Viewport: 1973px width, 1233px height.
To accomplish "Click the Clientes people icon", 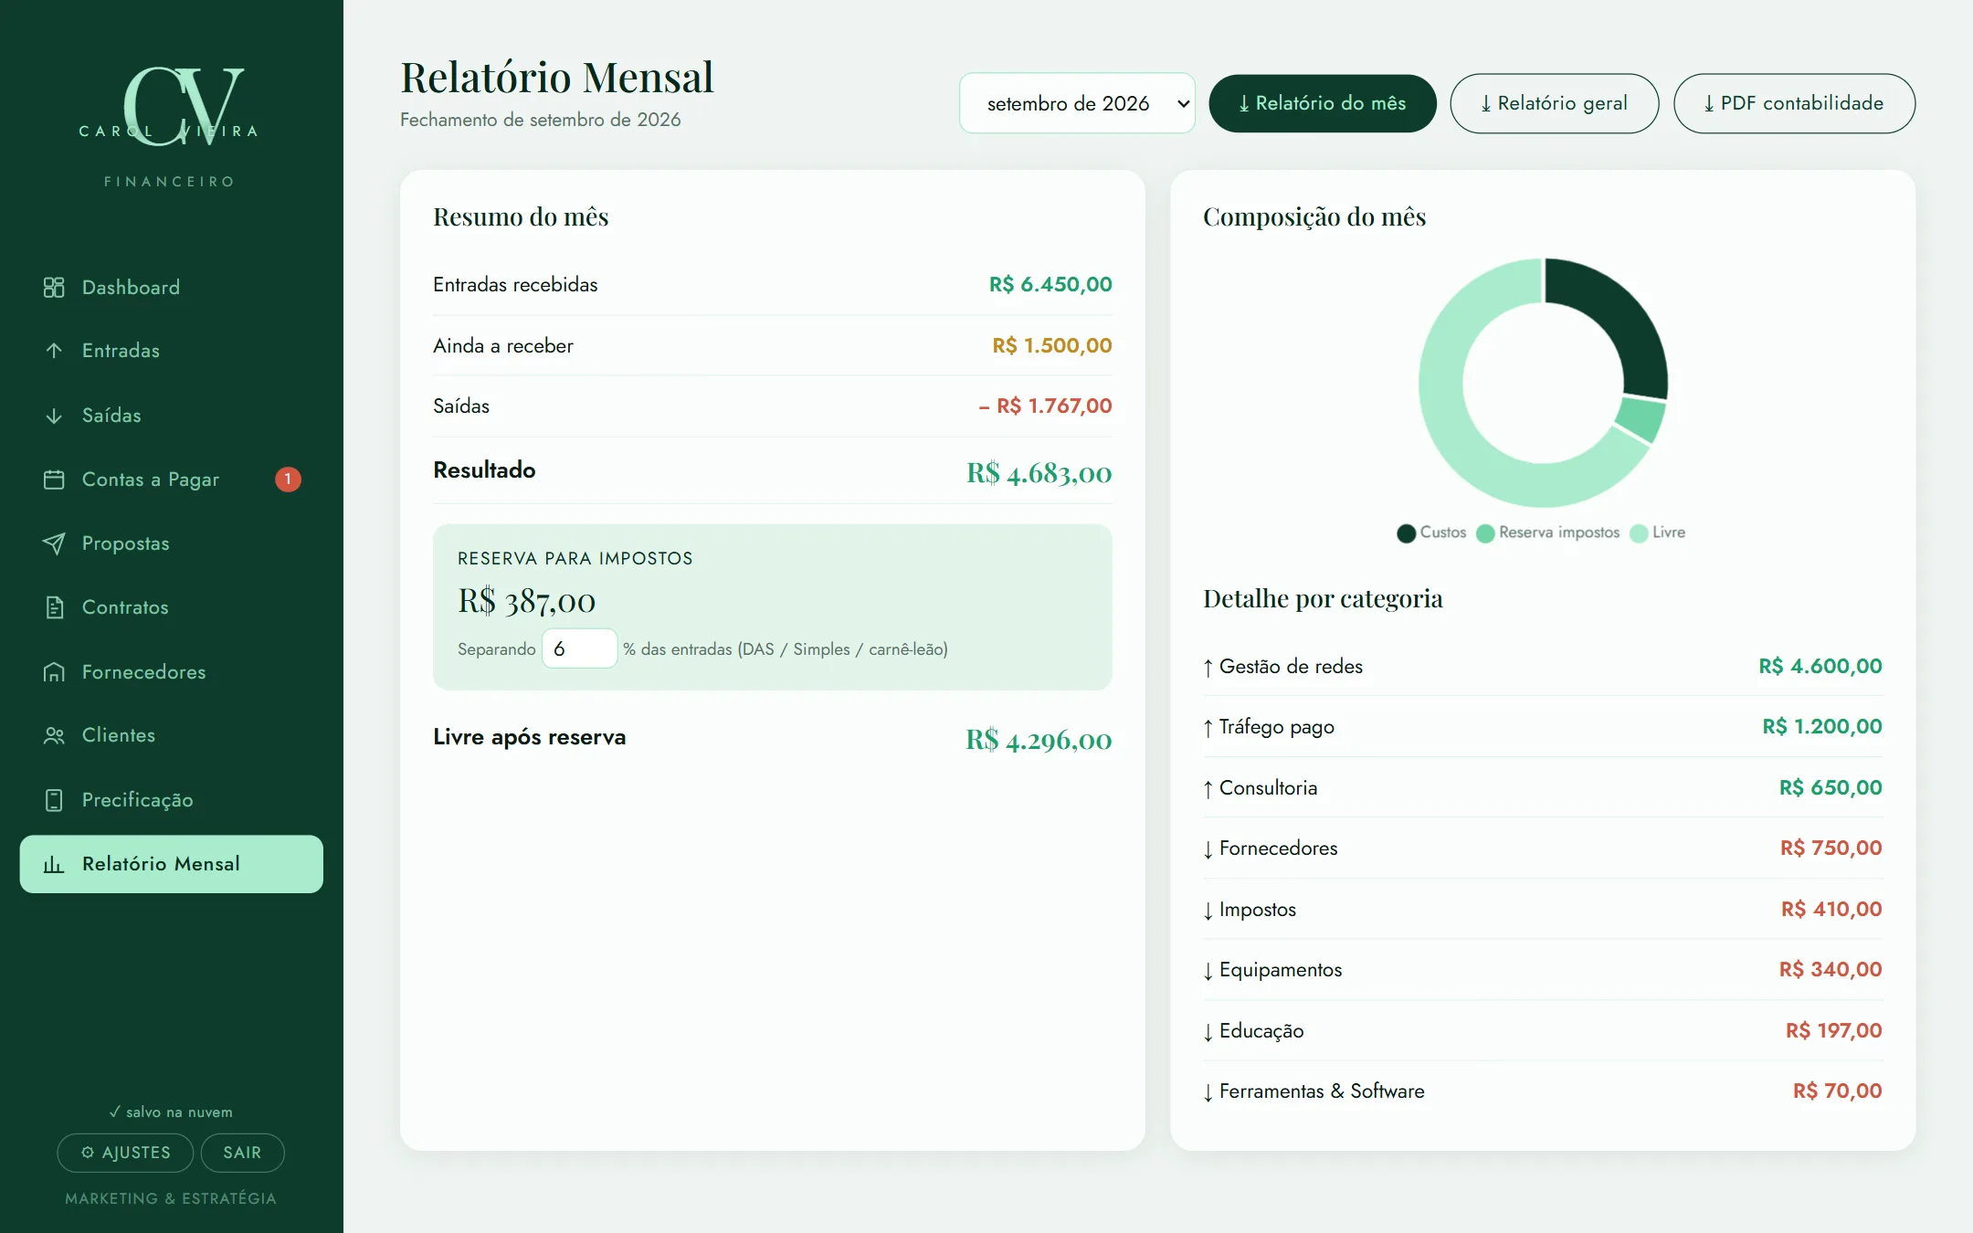I will click(54, 735).
